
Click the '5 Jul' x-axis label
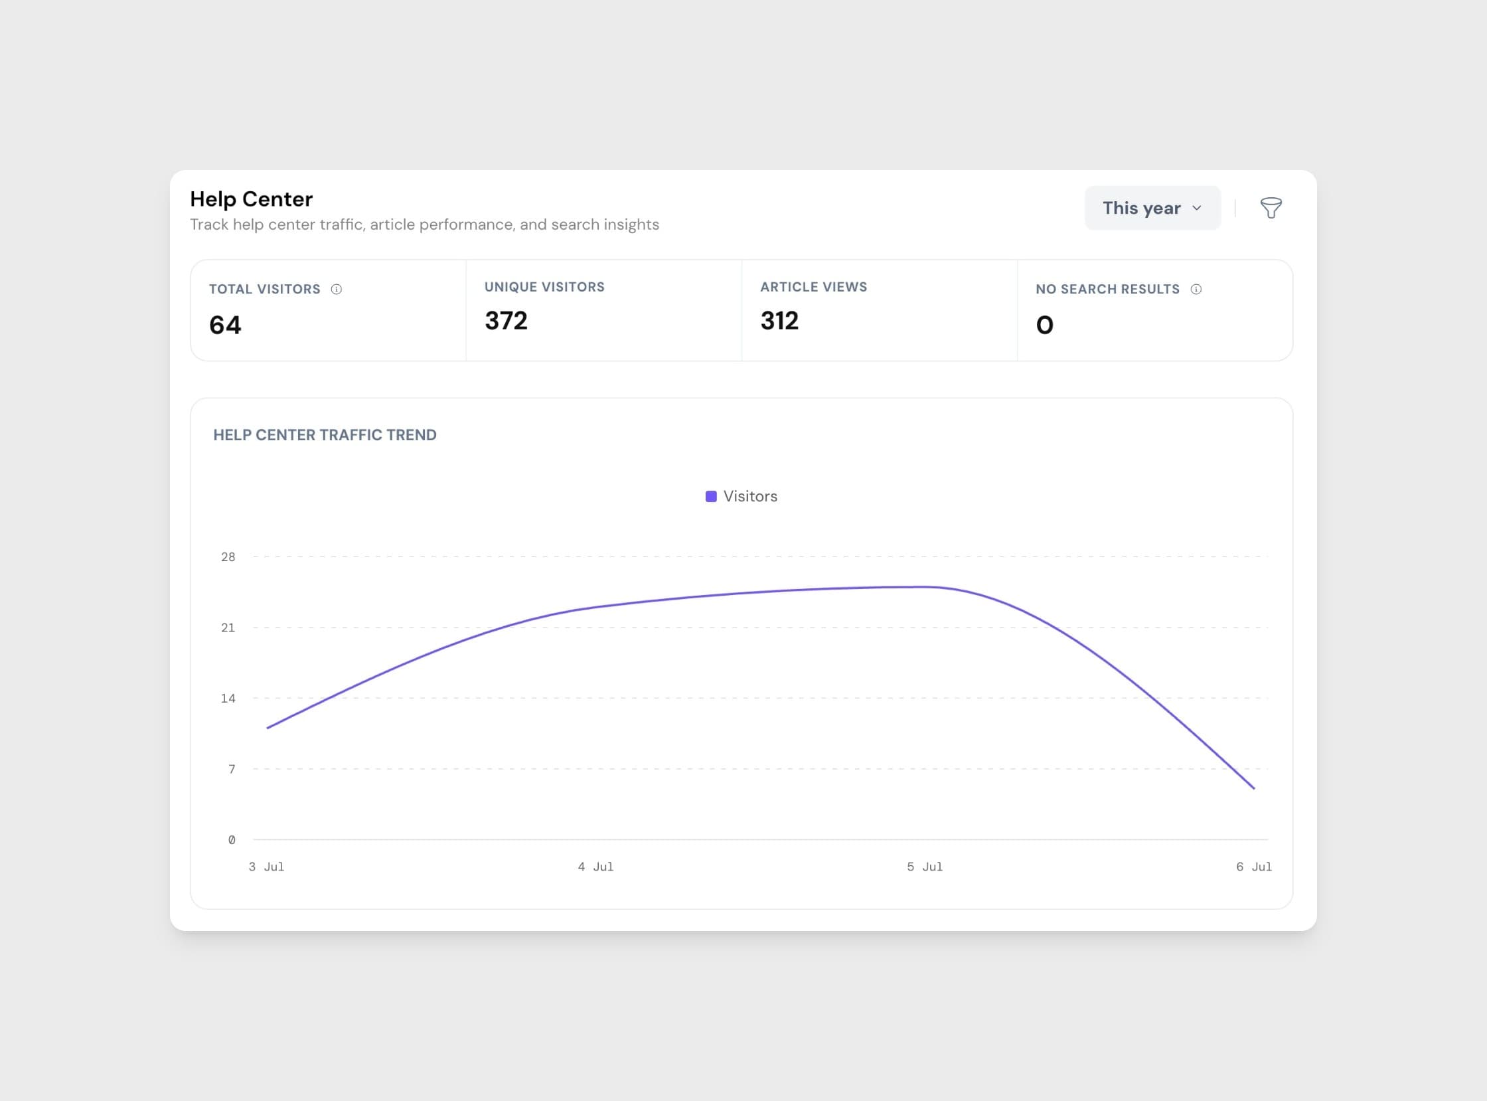(x=925, y=867)
